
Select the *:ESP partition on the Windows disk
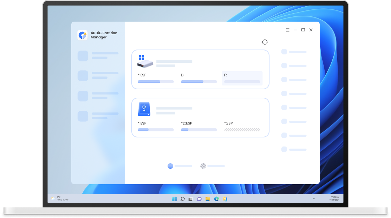tap(156, 78)
